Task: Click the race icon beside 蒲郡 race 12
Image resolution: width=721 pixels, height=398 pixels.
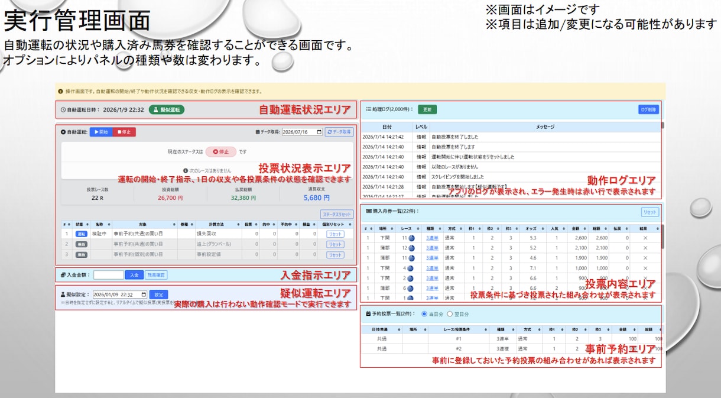Action: coord(411,248)
